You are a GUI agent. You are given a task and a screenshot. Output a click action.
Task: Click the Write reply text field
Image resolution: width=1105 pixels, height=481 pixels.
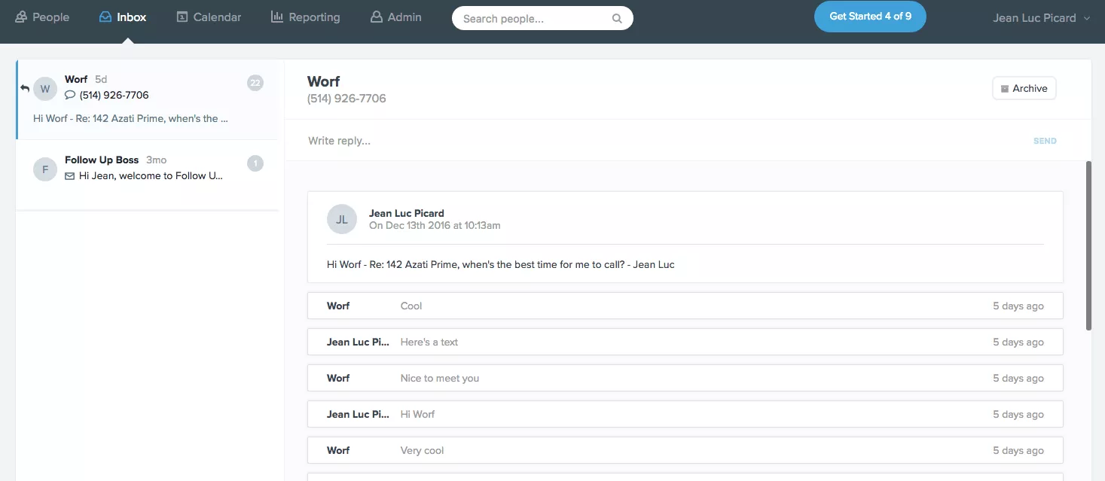663,141
